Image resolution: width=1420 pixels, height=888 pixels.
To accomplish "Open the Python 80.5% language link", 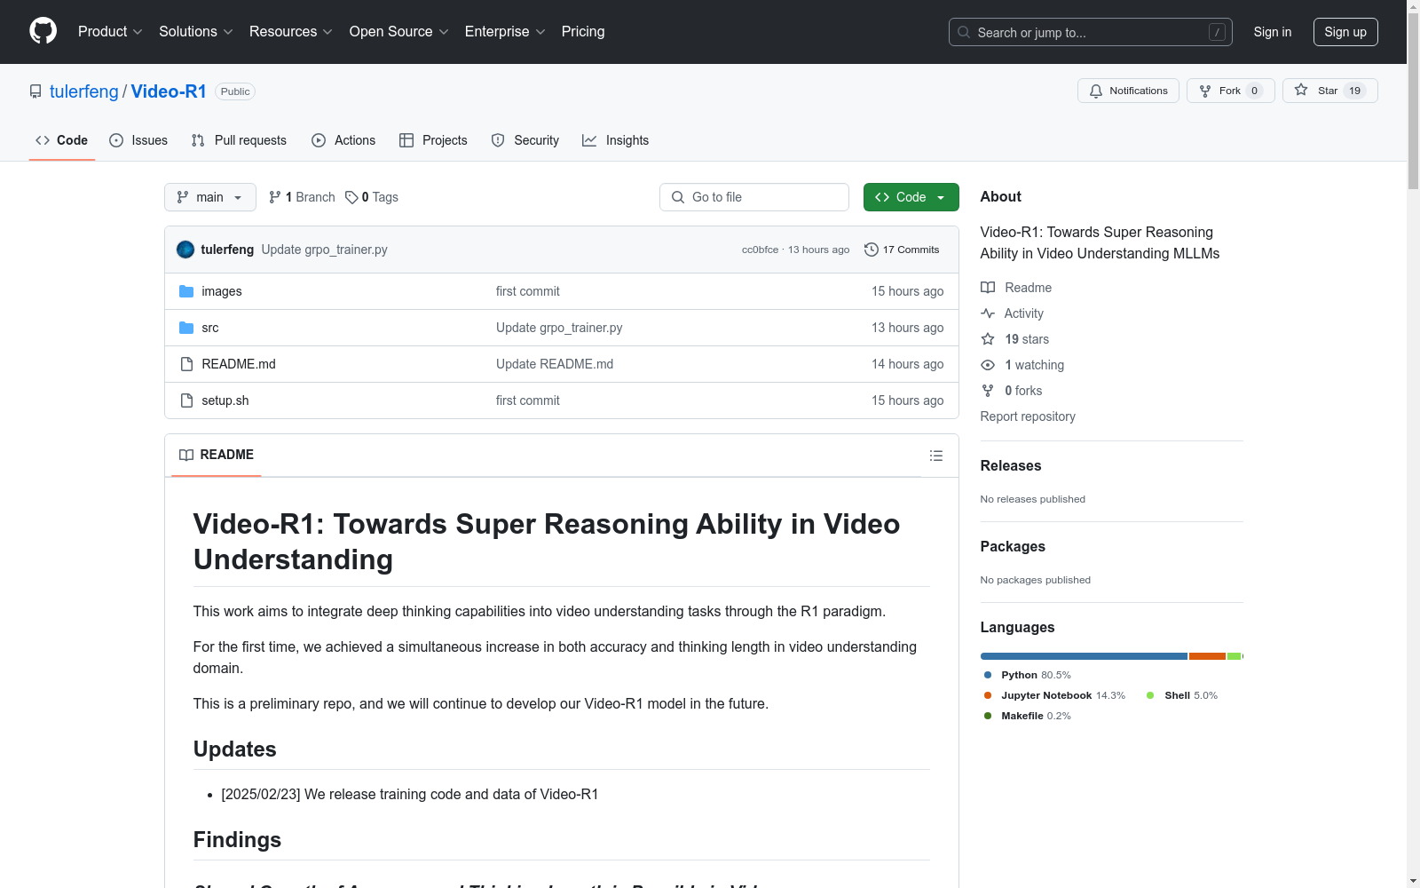I will click(1028, 675).
